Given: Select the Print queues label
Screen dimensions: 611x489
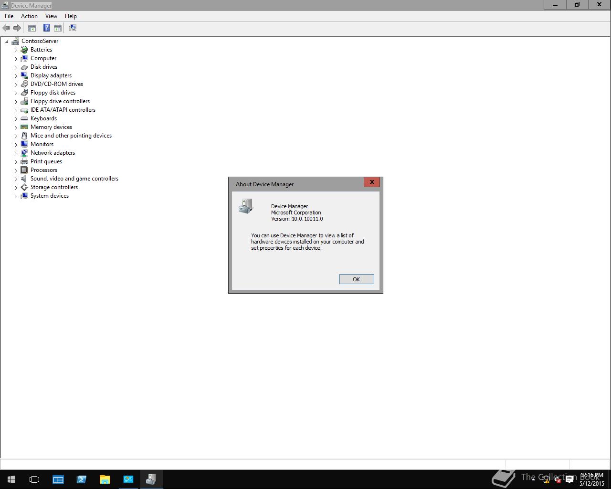Looking at the screenshot, I should (46, 161).
